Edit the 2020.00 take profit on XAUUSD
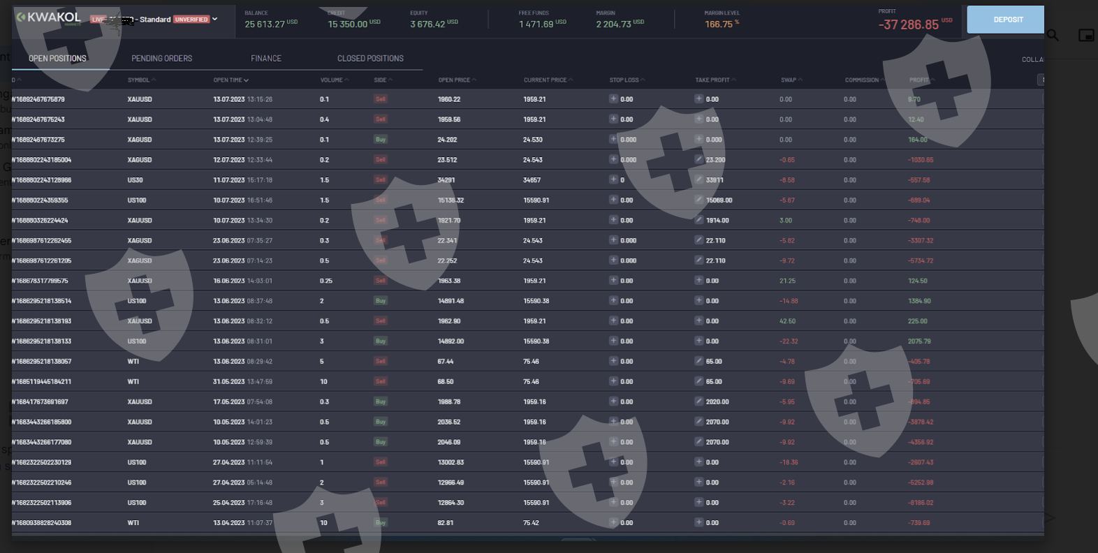The image size is (1098, 553). click(698, 401)
